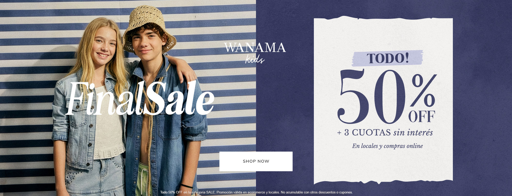Click the WANAMA brand logo

click(255, 48)
